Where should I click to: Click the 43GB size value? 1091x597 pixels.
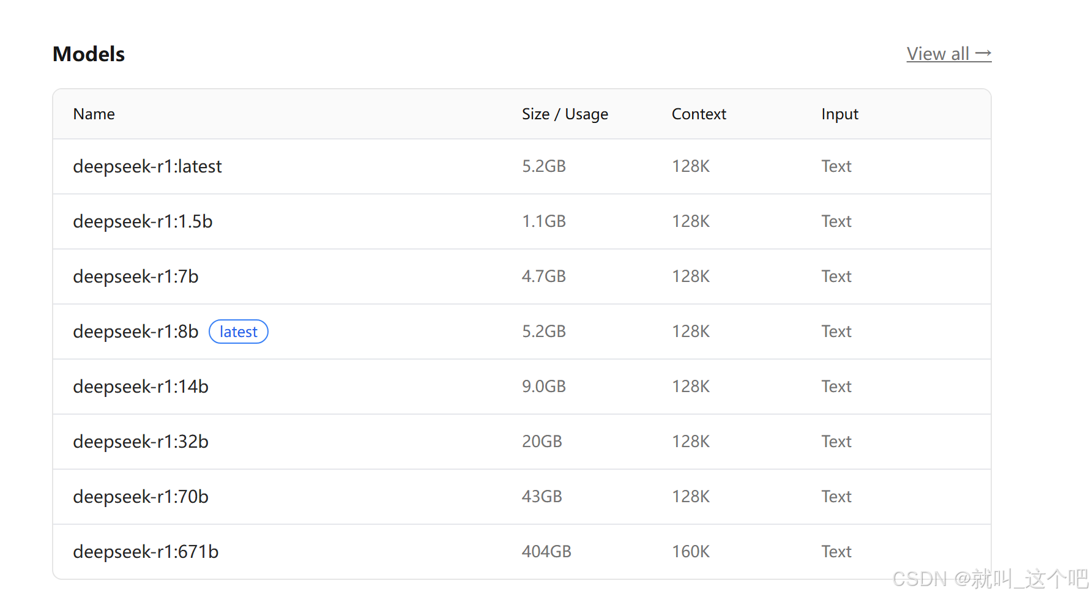point(542,497)
